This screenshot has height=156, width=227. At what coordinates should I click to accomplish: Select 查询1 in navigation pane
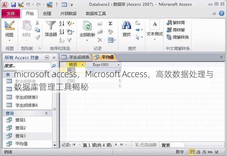click(x=27, y=120)
